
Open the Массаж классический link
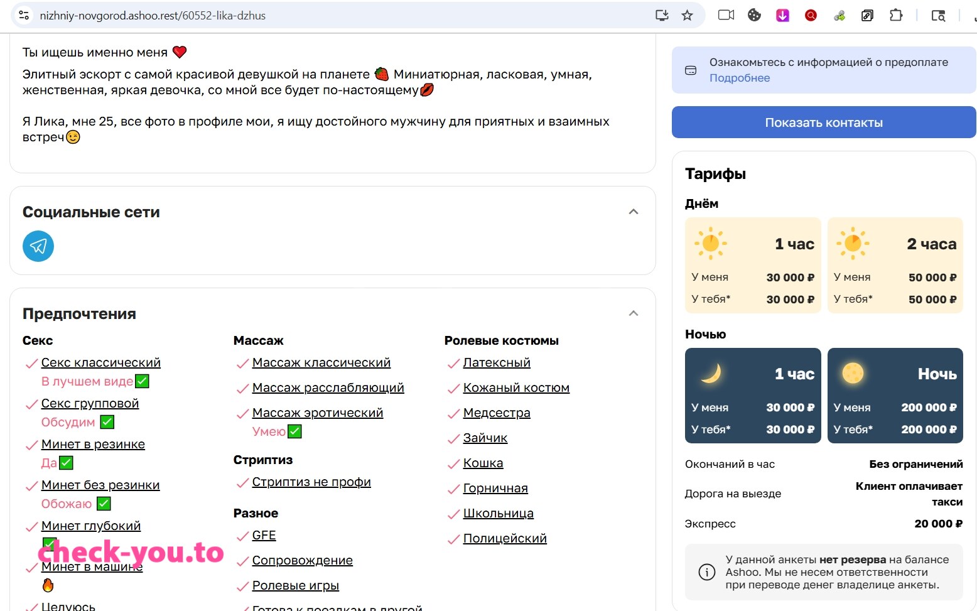click(x=321, y=362)
